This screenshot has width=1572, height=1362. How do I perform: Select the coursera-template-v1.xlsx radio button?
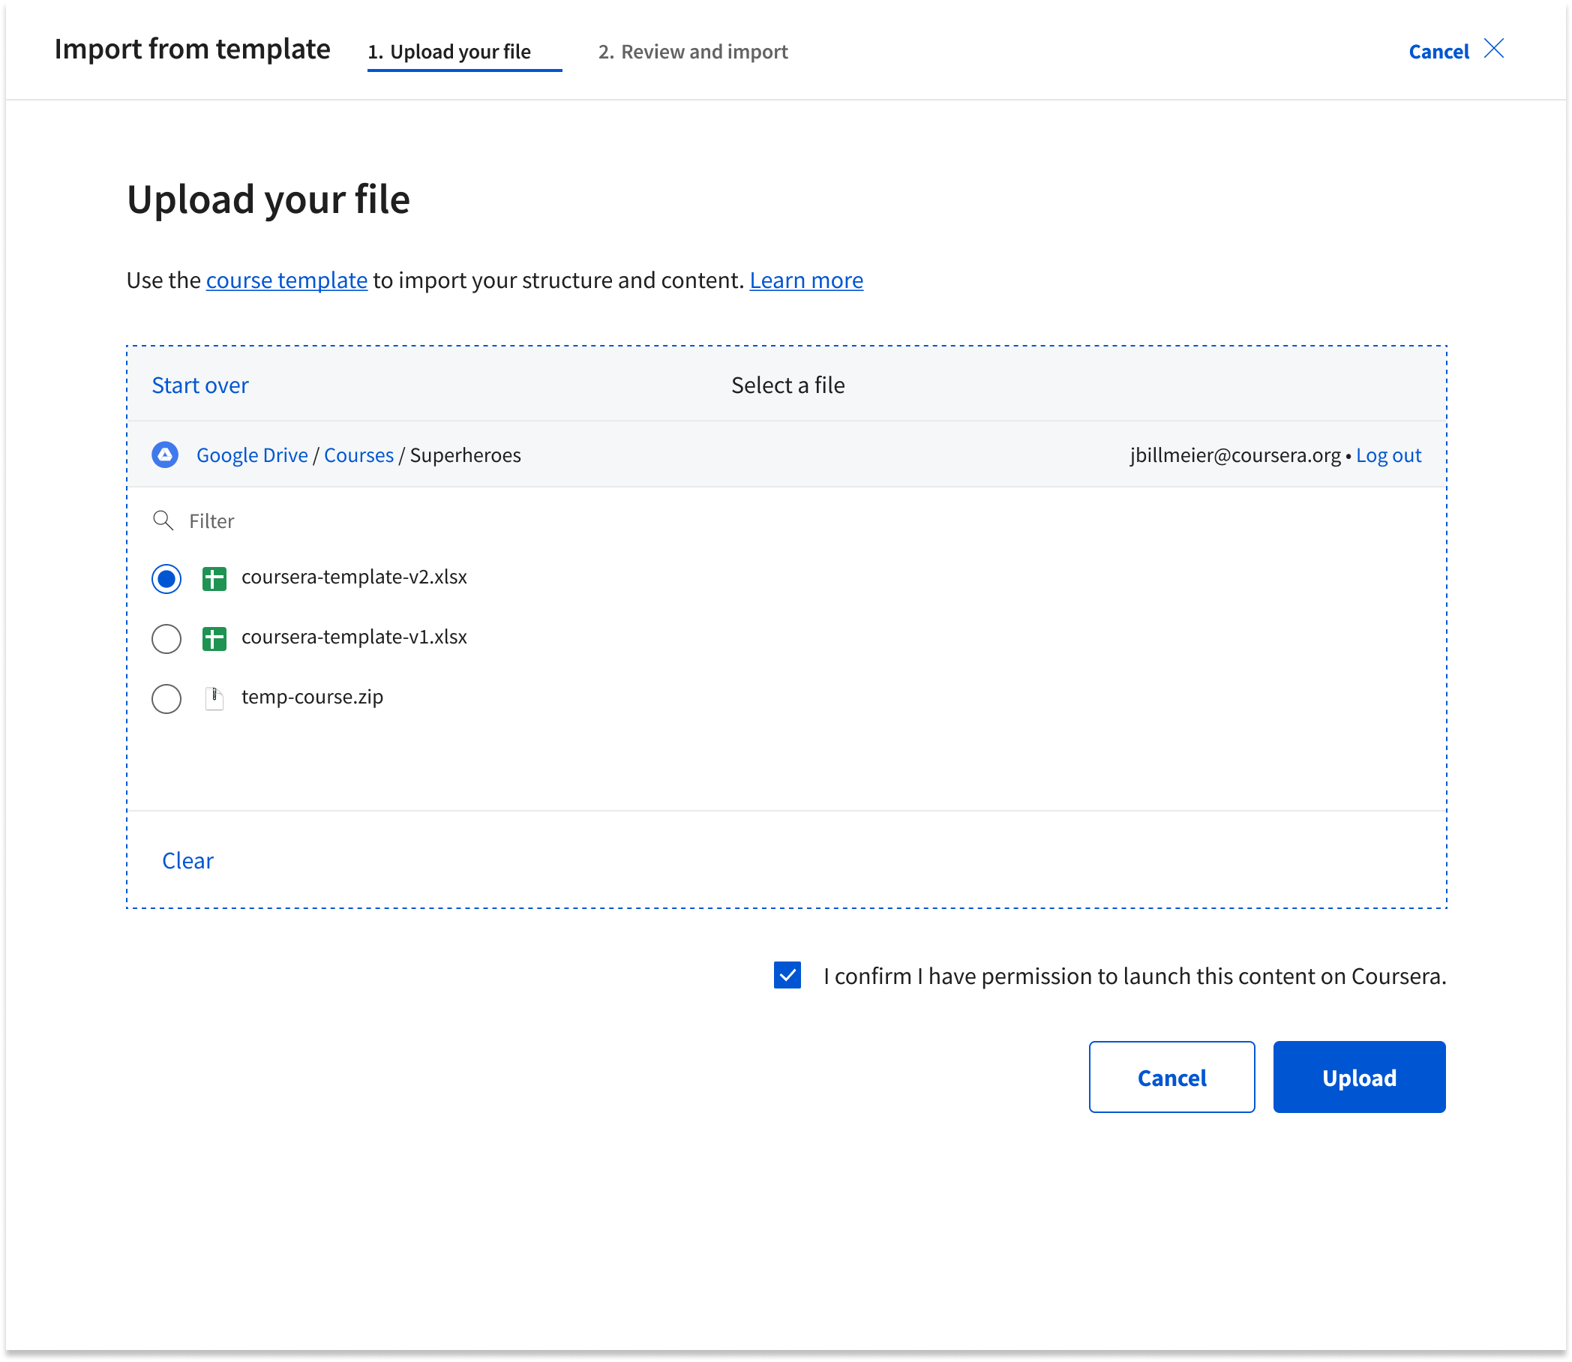point(166,638)
